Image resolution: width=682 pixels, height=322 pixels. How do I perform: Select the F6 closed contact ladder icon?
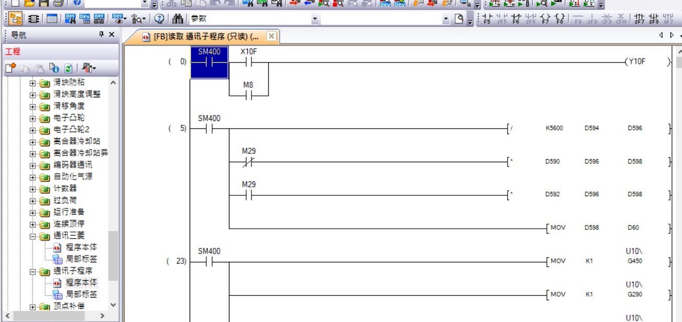click(516, 19)
